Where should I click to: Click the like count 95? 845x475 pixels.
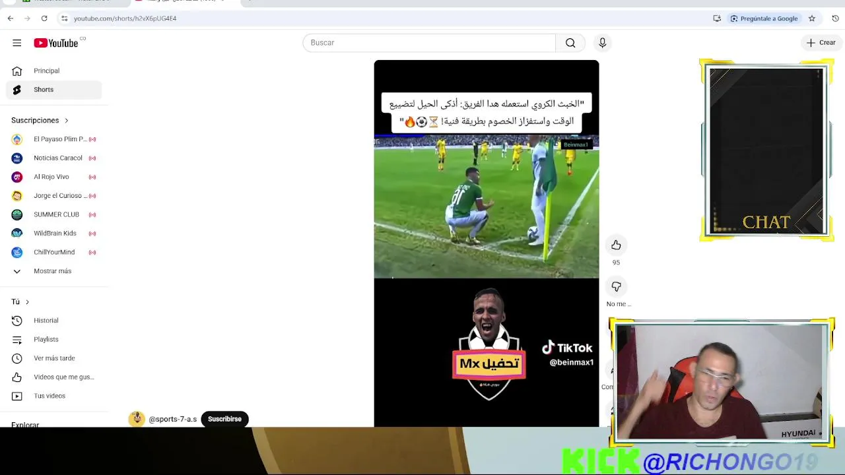616,263
